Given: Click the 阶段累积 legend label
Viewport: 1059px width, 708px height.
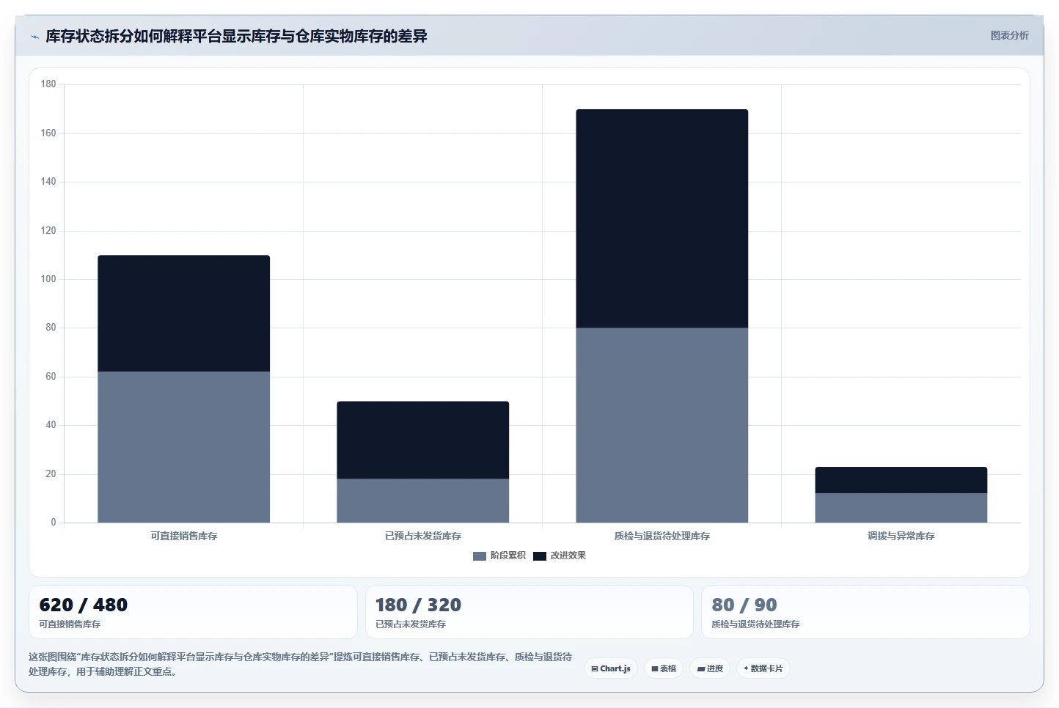Looking at the screenshot, I should 507,556.
